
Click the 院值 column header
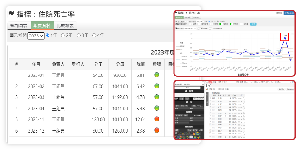click(x=140, y=64)
